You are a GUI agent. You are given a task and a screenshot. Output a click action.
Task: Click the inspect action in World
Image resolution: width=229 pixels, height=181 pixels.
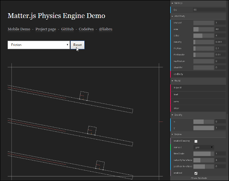click(x=198, y=88)
